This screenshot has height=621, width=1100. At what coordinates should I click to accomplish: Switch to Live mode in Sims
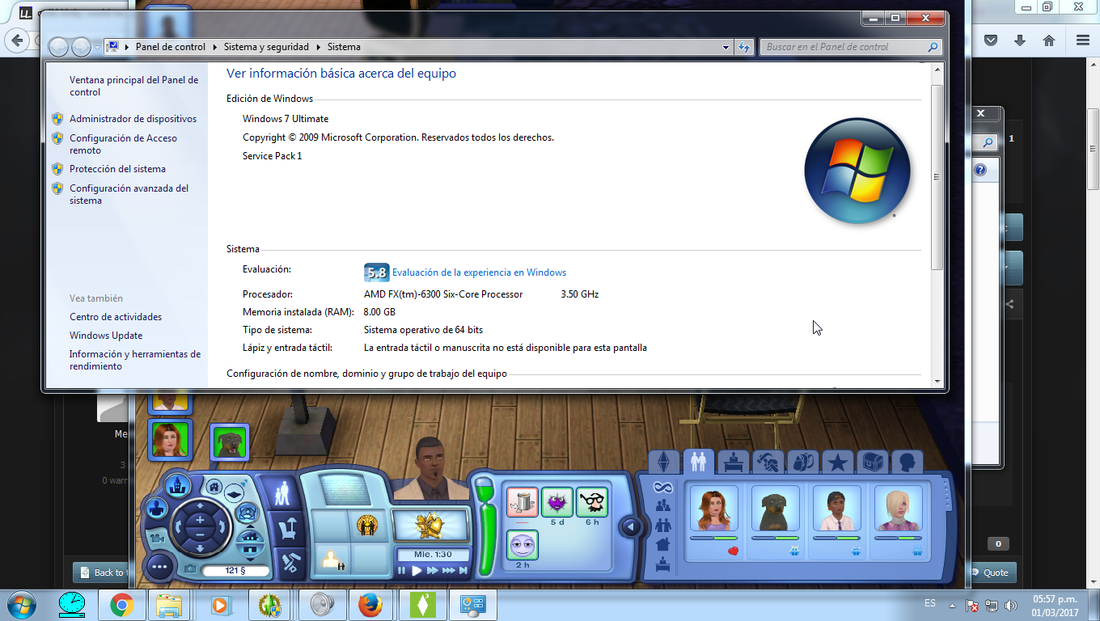tap(282, 492)
